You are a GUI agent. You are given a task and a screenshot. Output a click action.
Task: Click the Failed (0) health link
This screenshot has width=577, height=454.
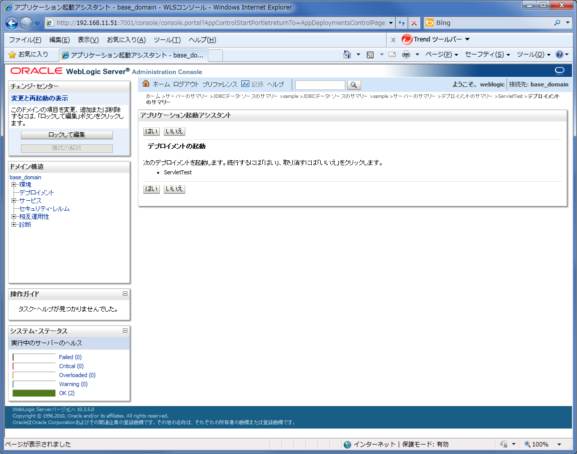70,357
